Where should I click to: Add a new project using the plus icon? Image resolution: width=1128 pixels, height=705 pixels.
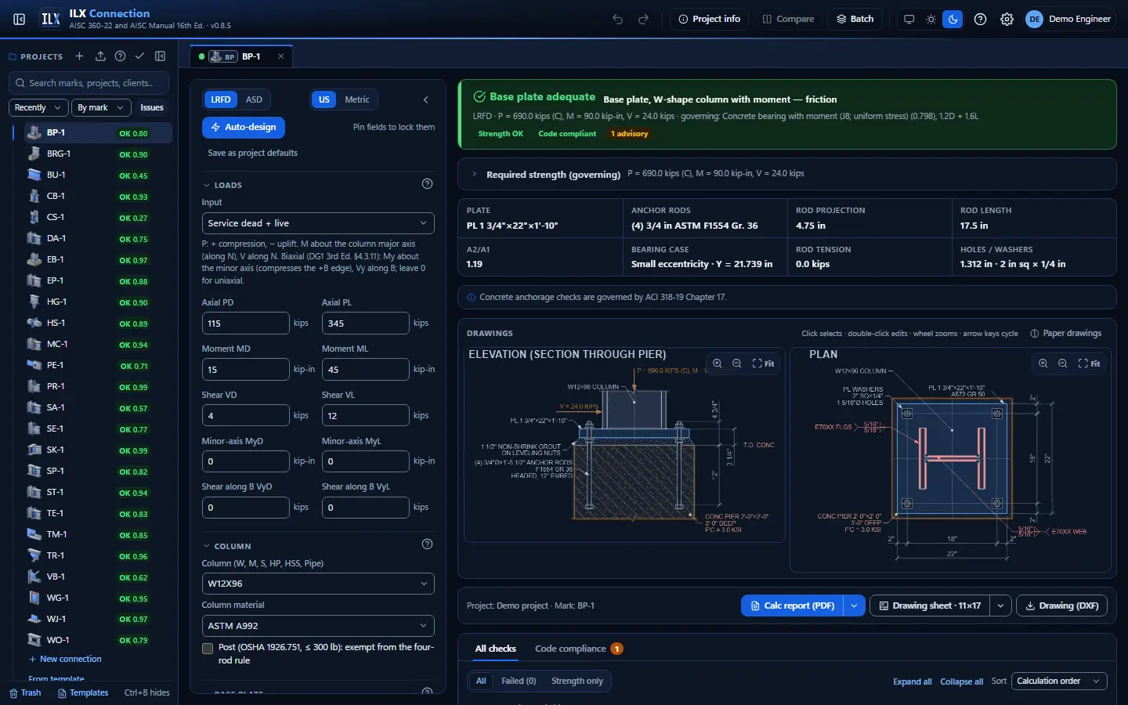click(79, 56)
